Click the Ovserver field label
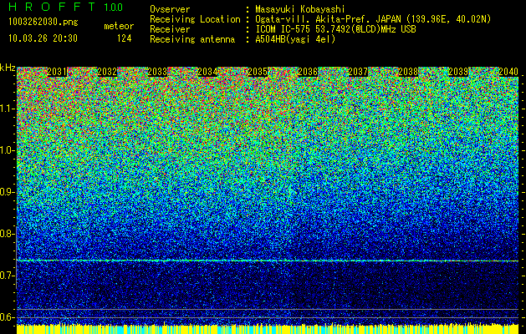The width and height of the screenshot is (526, 334). point(170,9)
